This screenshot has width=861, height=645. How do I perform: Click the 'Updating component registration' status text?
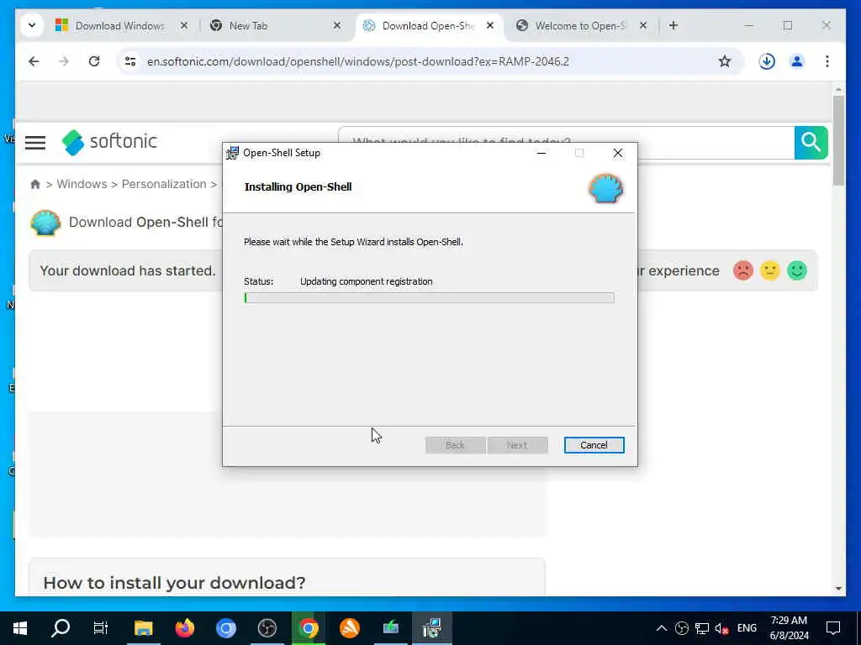coord(367,281)
